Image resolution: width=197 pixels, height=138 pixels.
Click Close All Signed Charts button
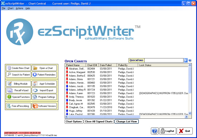[99, 121]
